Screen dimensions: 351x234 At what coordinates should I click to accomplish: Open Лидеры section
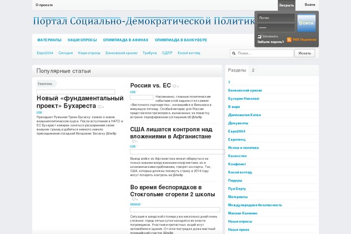[235, 181]
